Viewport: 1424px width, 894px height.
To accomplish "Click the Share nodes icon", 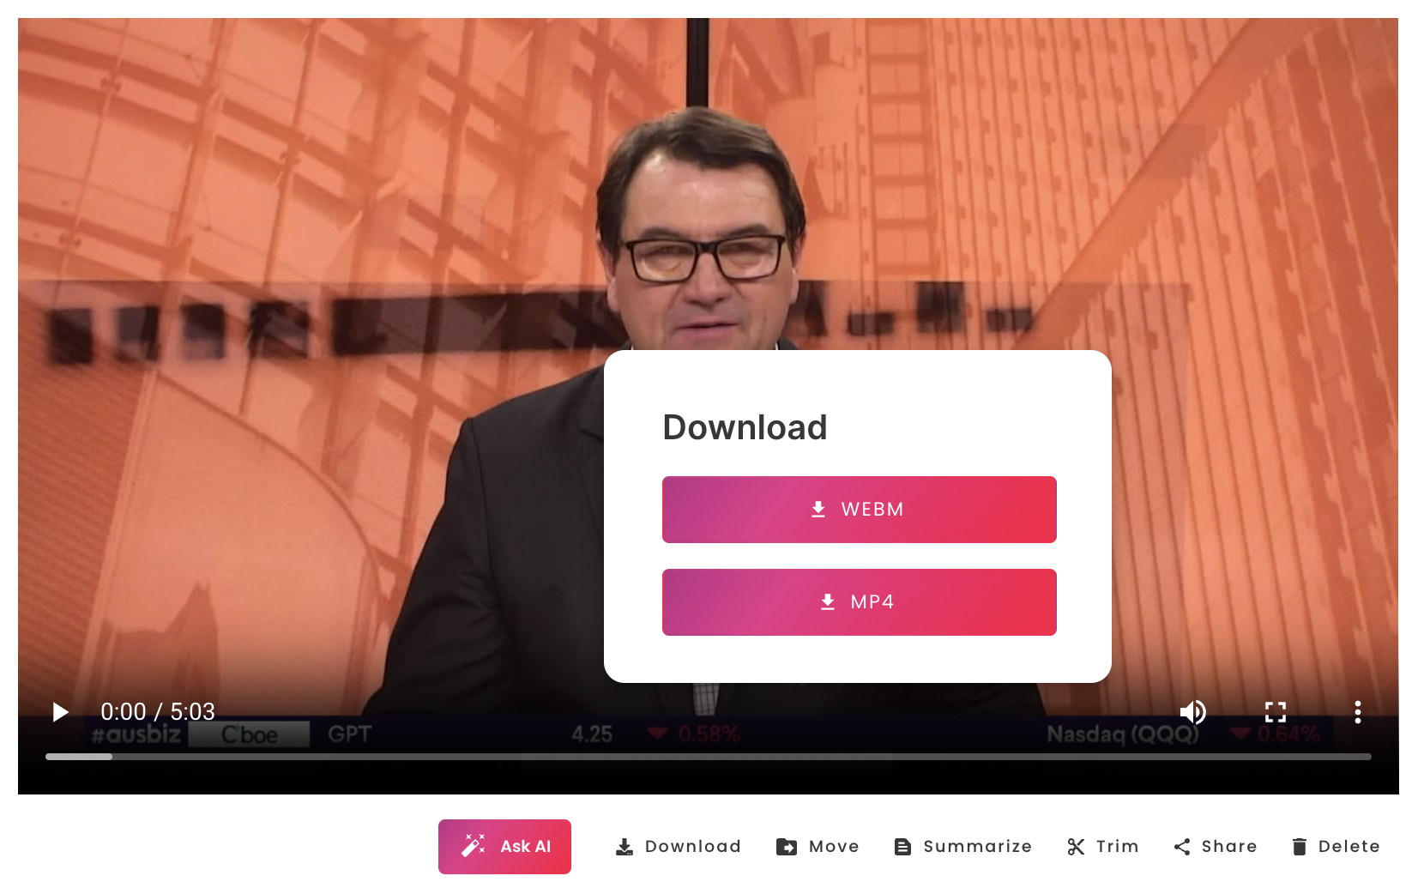I will pos(1182,847).
